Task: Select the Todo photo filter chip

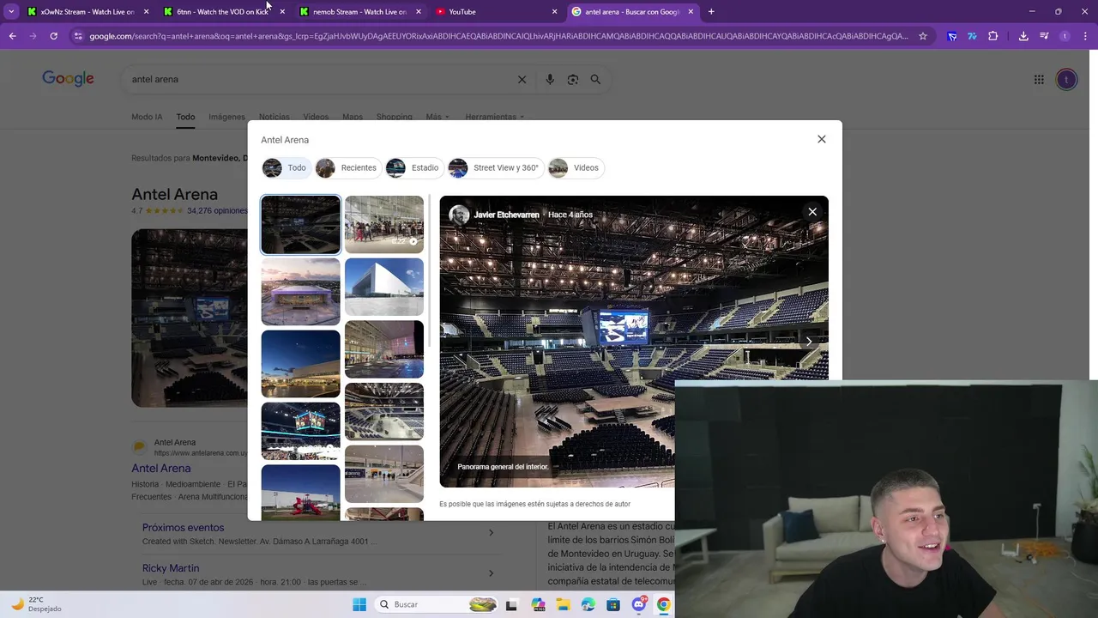Action: [x=286, y=167]
